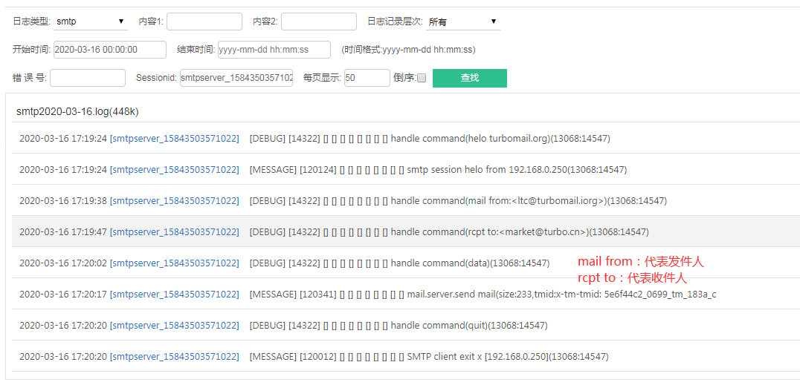The image size is (800, 385).
Task: Expand the 日志记录层次 dropdown showing 所有
Action: 462,22
